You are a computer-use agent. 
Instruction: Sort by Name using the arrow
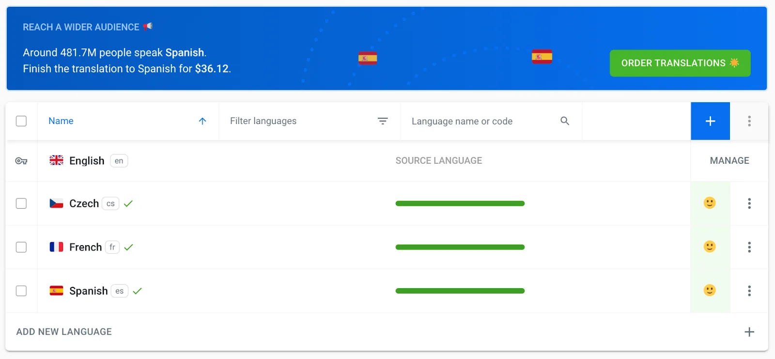202,121
